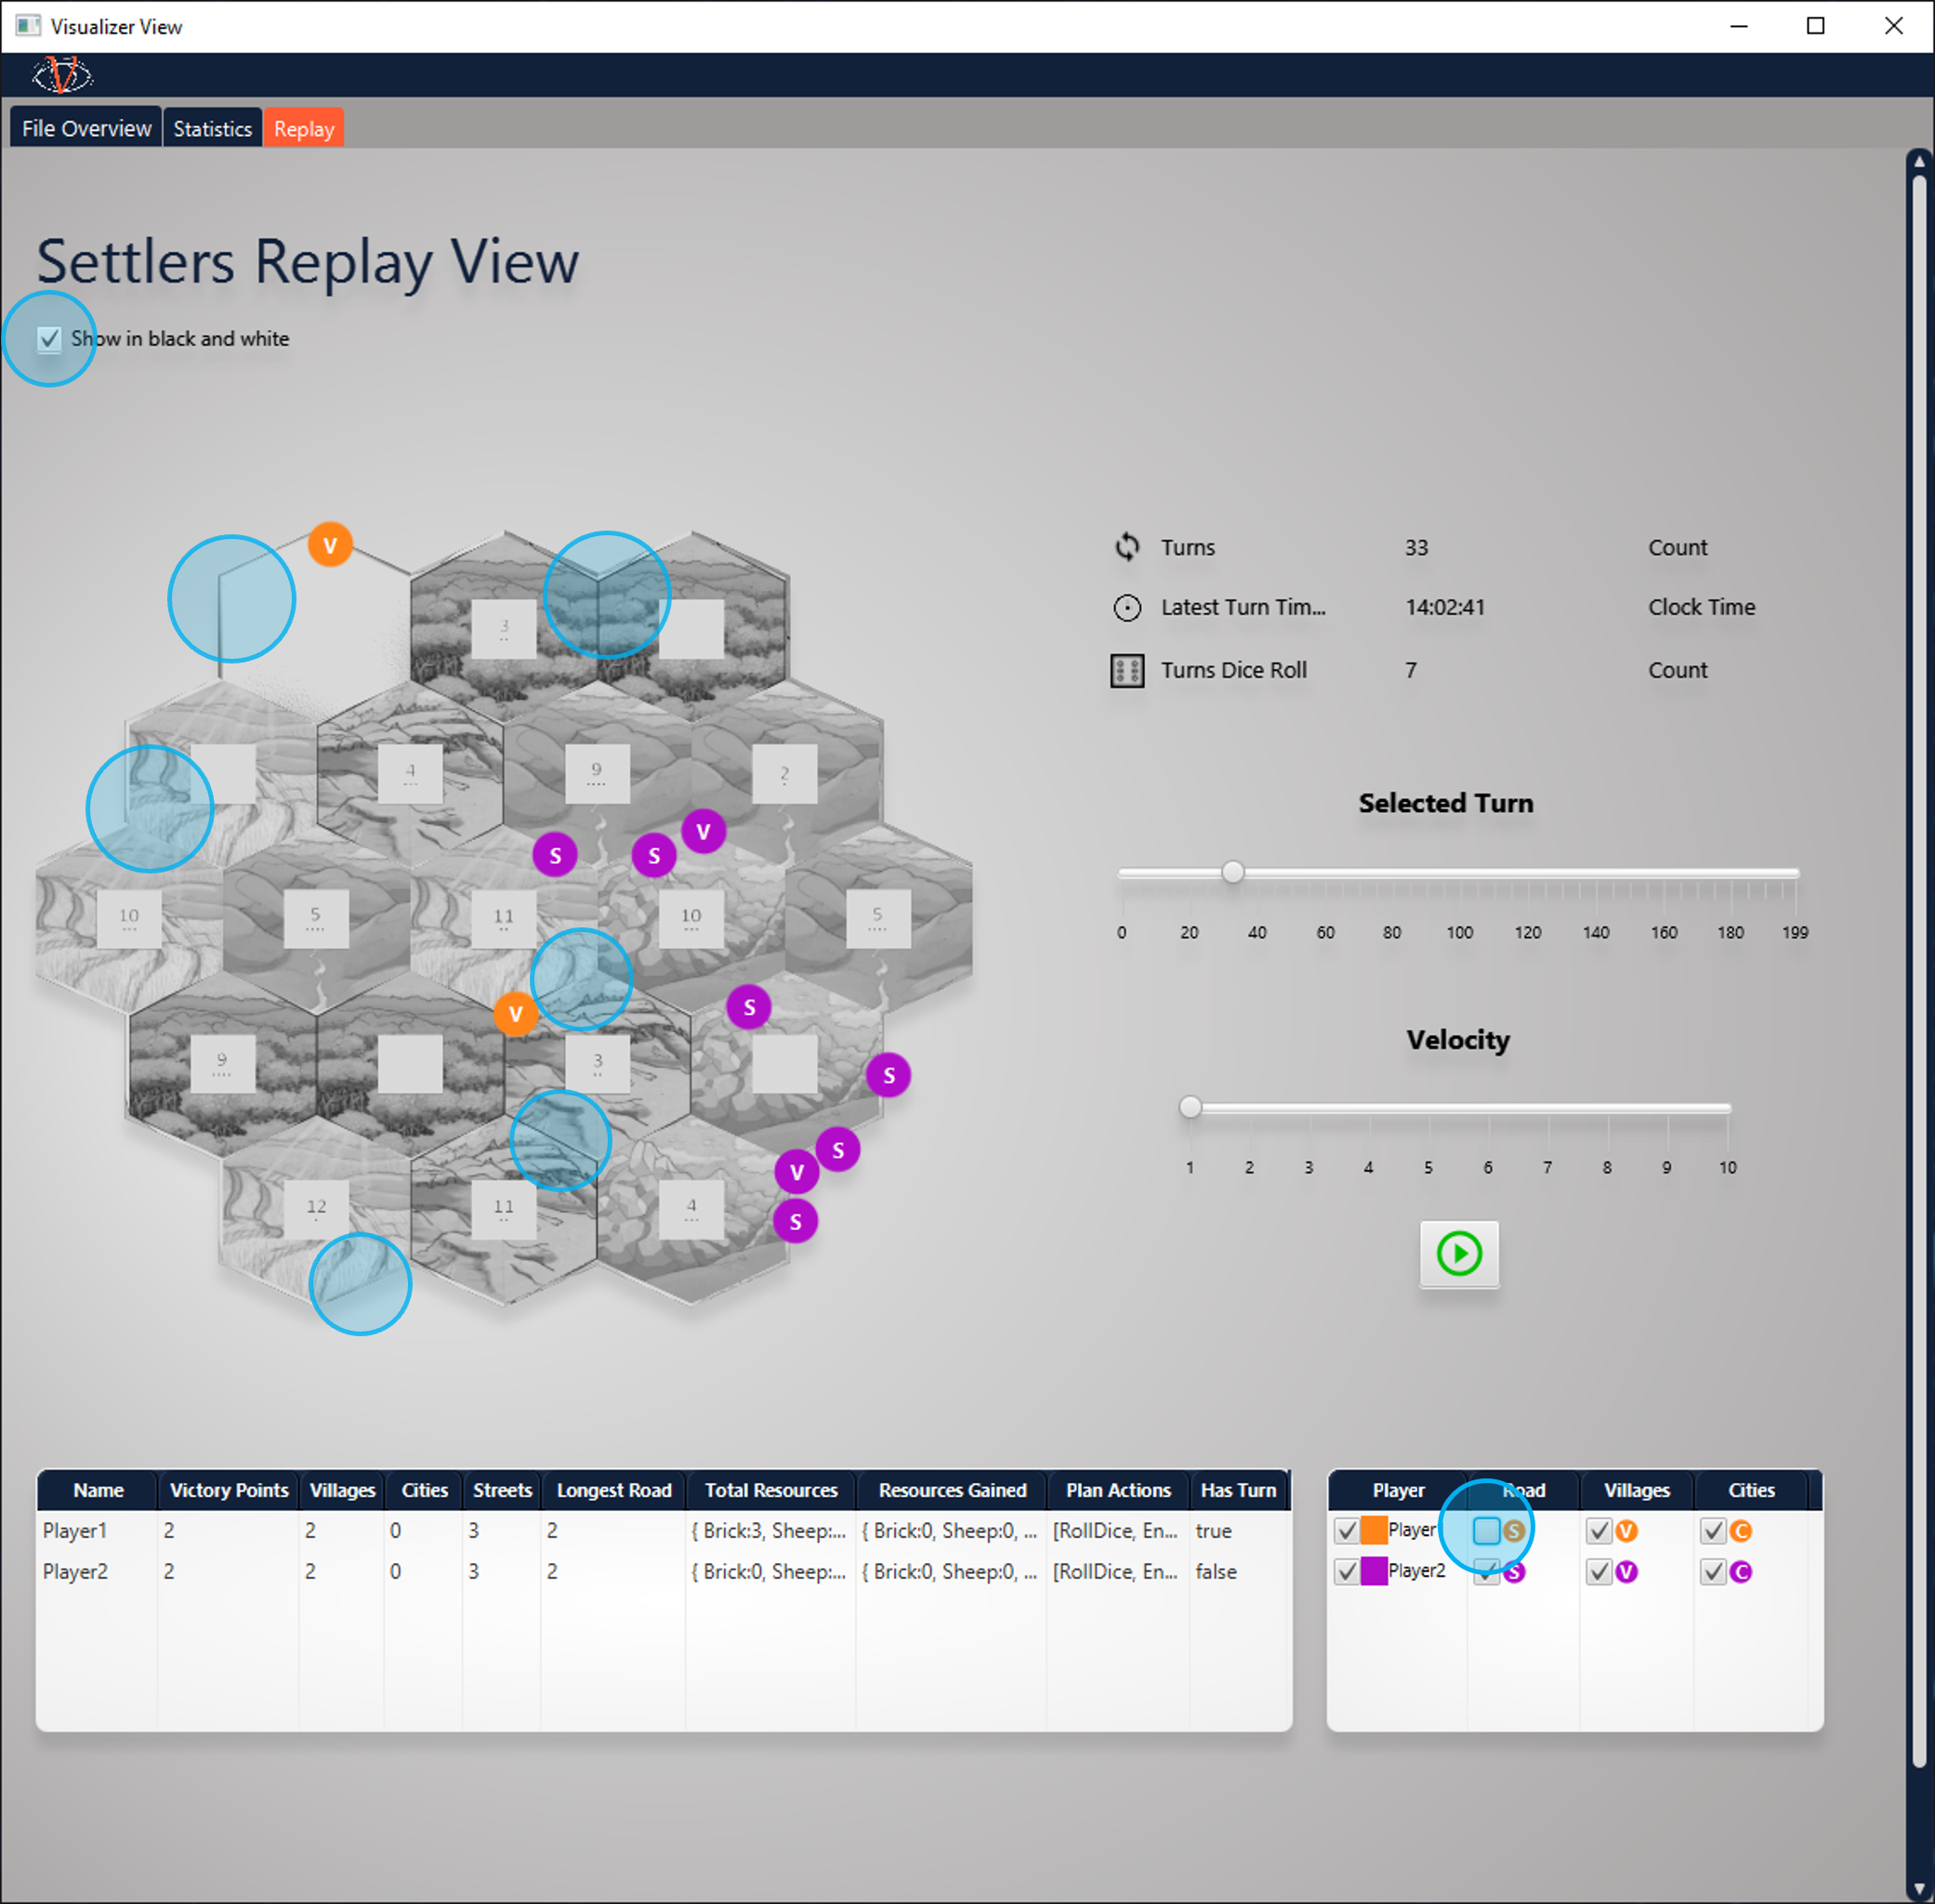Click Player2's purple V village legend icon

click(1627, 1572)
